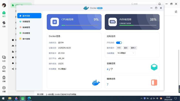Open 社区 community in left rail
Viewport: 180px width, 101px height.
coord(4,59)
